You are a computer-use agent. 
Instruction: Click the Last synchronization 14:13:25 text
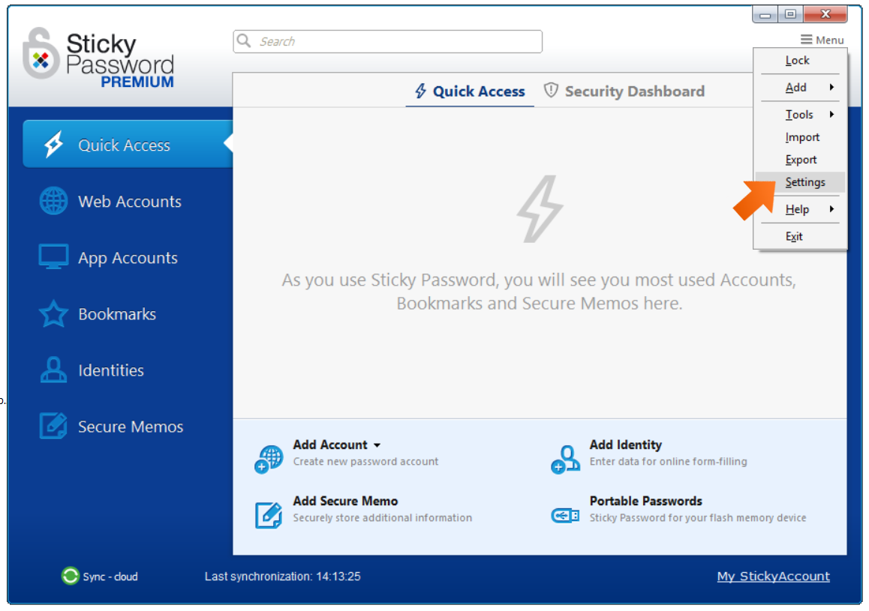point(283,576)
